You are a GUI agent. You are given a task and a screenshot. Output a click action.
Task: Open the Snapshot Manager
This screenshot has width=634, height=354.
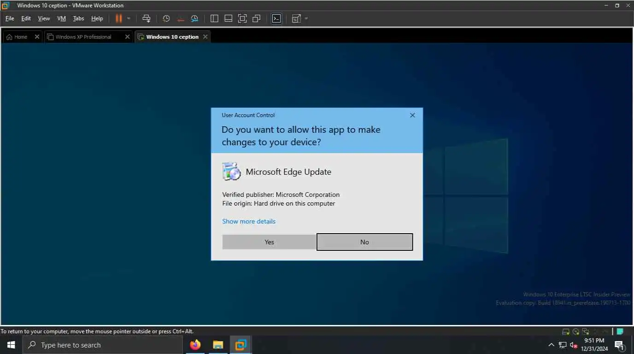click(x=194, y=18)
